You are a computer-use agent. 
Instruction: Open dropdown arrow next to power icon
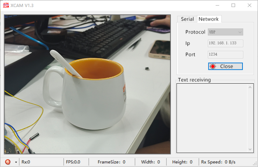(x=16, y=162)
